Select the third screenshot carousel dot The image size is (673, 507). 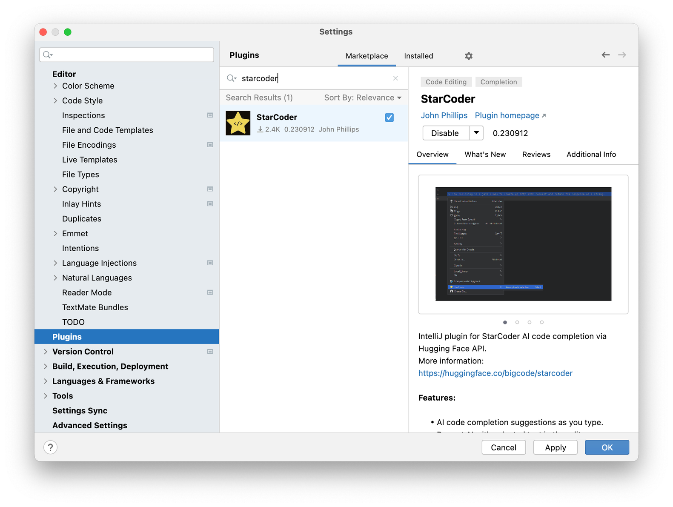tap(530, 322)
